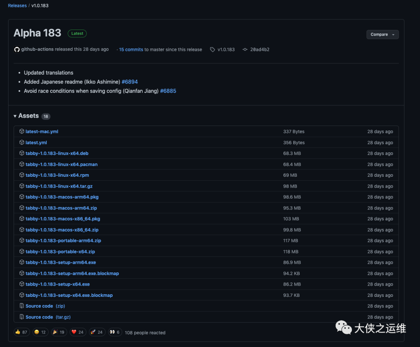Click package icon beside portable-arm64.zip

point(22,240)
